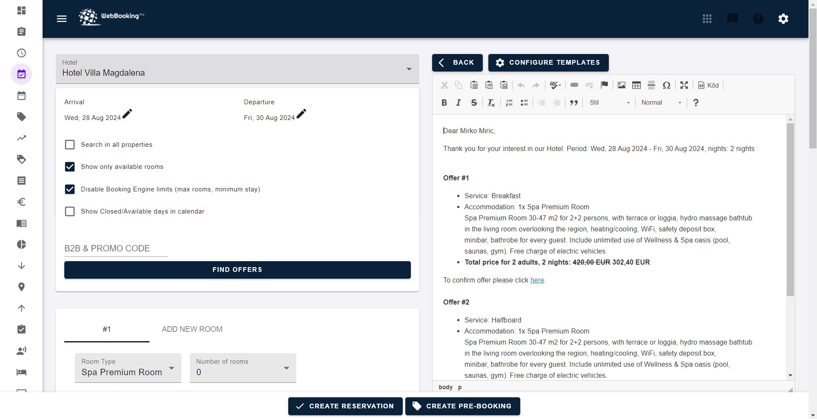The height and width of the screenshot is (419, 817).
Task: Maximize the editor with fullscreen icon
Action: [684, 85]
